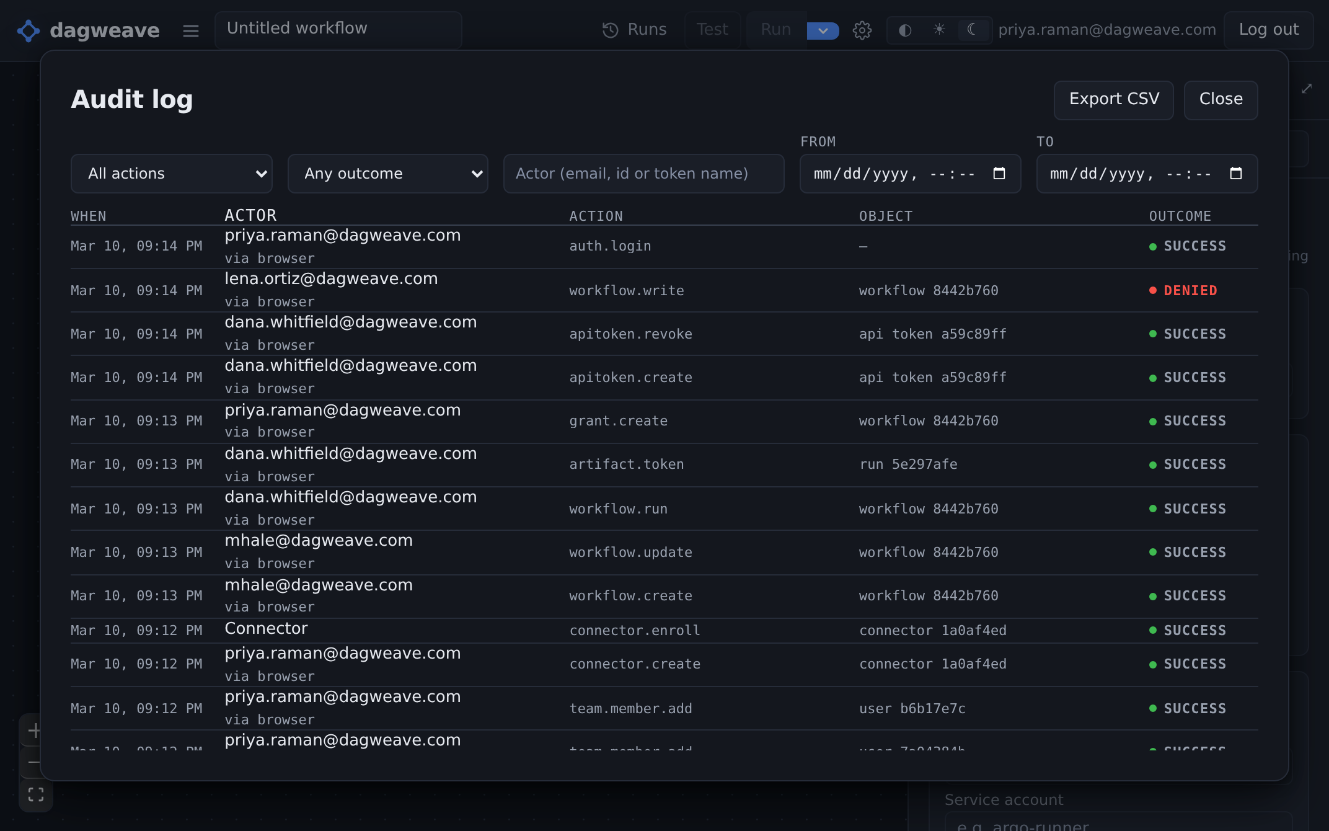This screenshot has height=831, width=1329.
Task: Click the Run button
Action: coord(776,30)
